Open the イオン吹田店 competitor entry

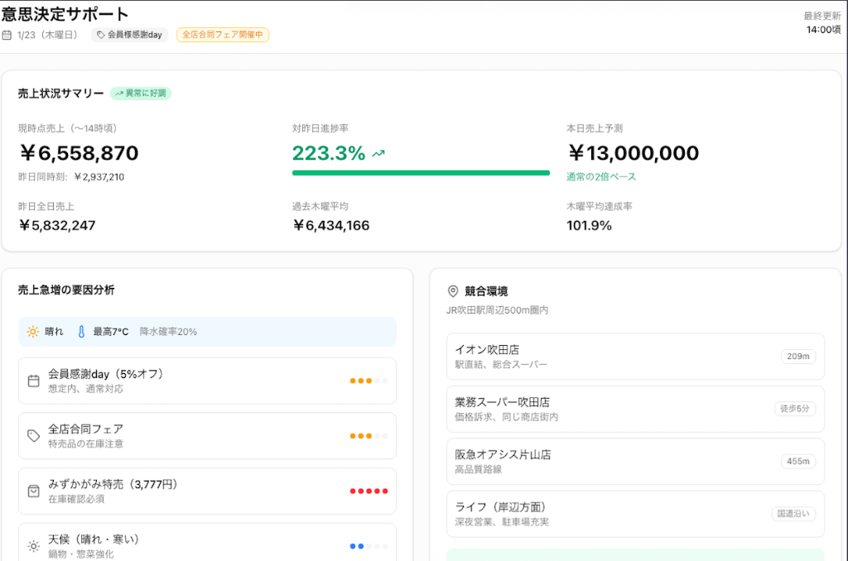[x=625, y=356]
